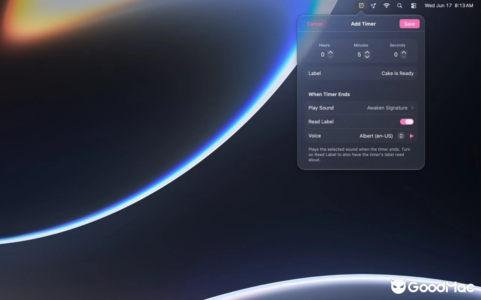Open the Voice Albert (en-US) dropdown
Viewport: 481px width, 300px height.
point(382,136)
